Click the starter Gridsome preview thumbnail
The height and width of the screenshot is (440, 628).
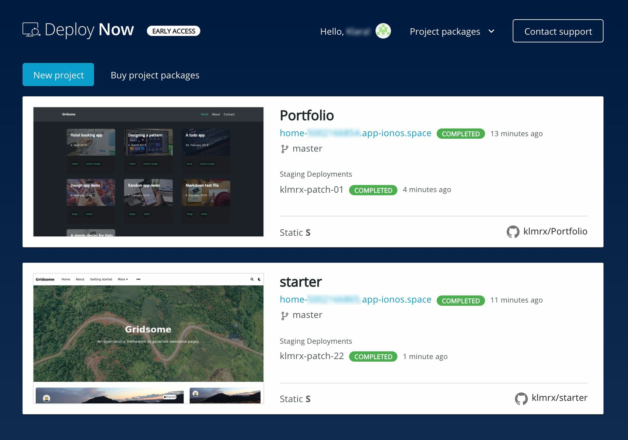click(x=148, y=338)
